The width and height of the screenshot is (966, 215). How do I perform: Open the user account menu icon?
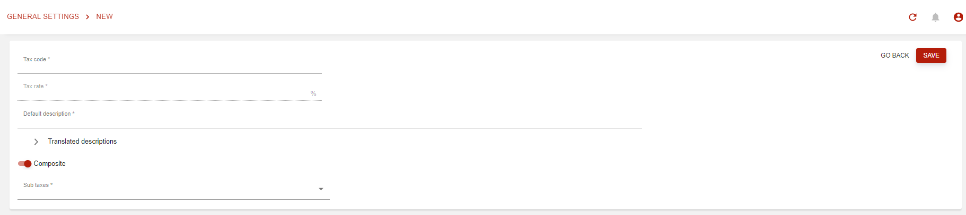958,17
